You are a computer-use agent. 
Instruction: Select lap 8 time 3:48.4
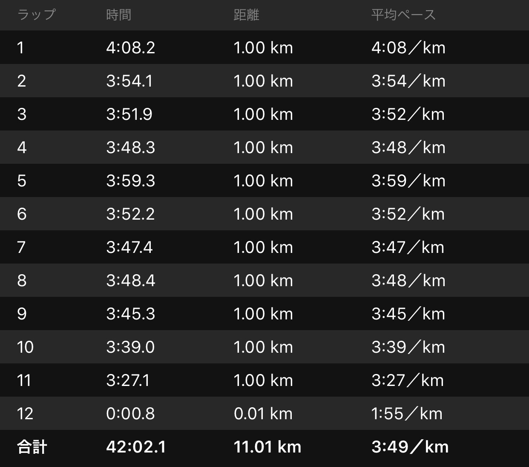click(x=130, y=281)
